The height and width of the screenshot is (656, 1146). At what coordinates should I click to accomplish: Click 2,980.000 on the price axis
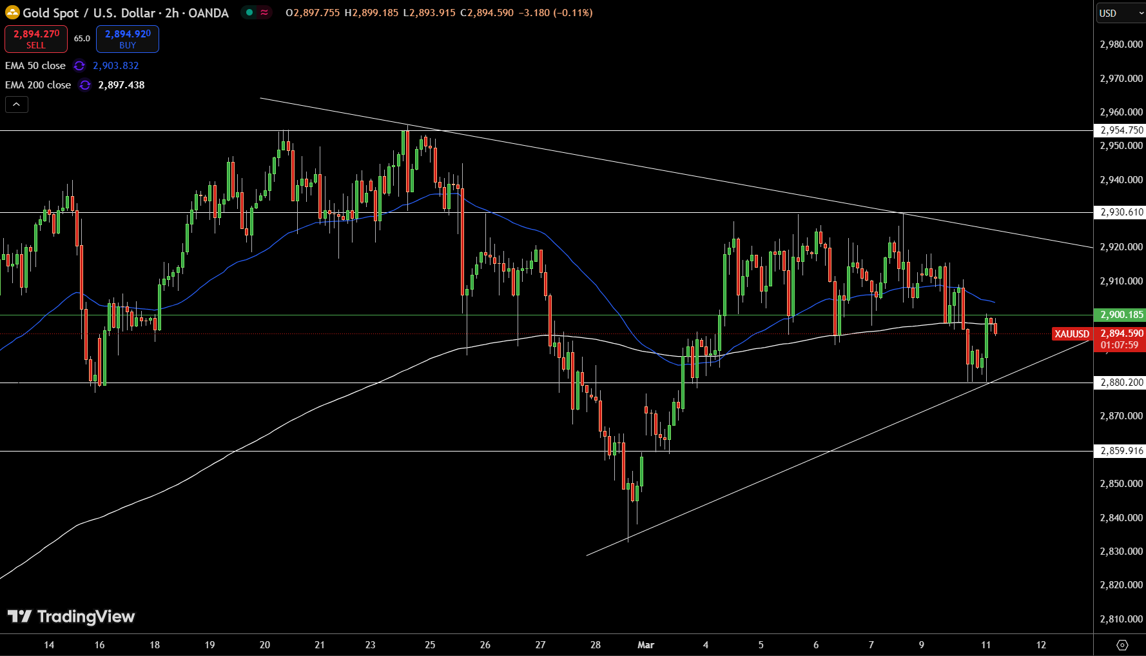coord(1121,45)
